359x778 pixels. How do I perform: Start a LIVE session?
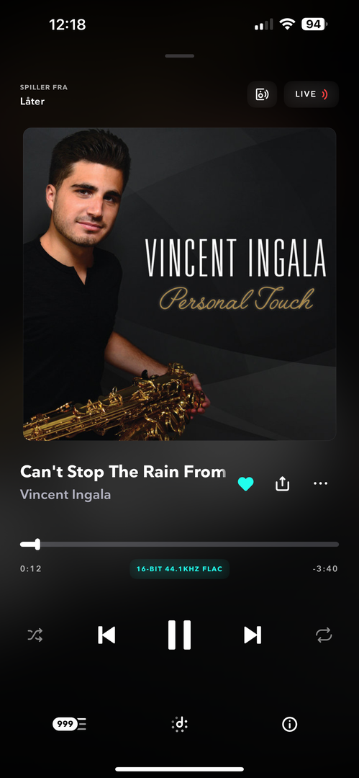click(x=312, y=94)
